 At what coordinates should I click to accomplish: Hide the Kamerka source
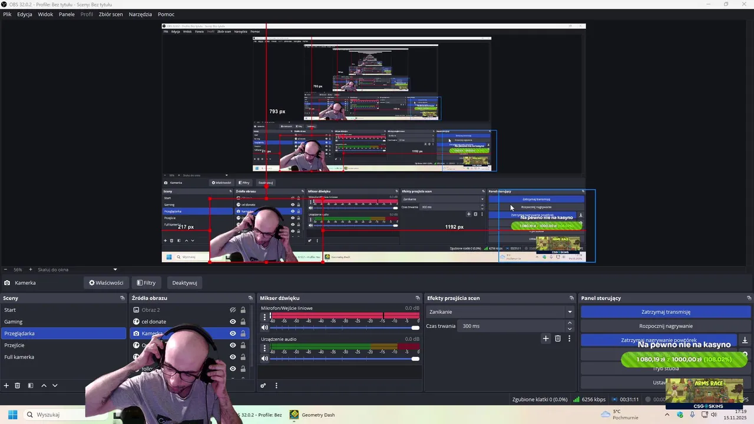[x=233, y=333]
